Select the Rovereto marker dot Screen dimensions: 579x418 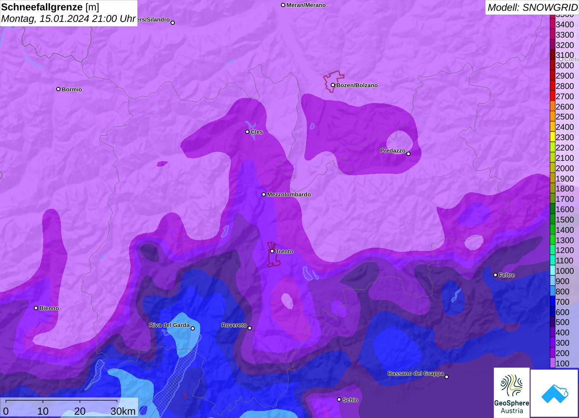click(x=250, y=328)
